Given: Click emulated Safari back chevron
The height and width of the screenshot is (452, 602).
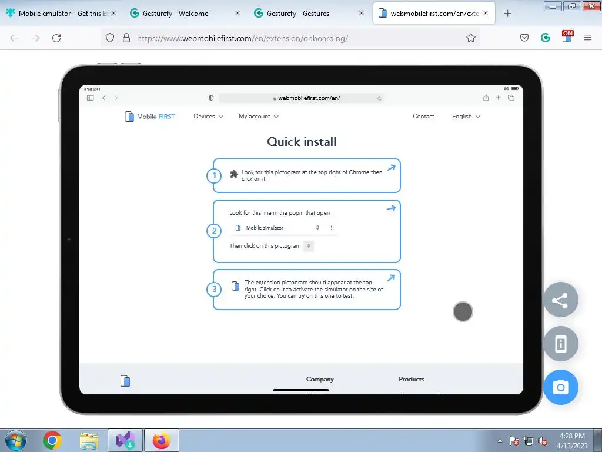Looking at the screenshot, I should [x=104, y=98].
